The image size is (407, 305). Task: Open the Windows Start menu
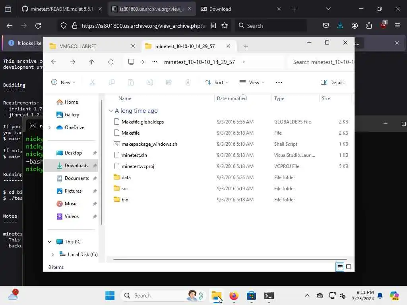click(110, 295)
